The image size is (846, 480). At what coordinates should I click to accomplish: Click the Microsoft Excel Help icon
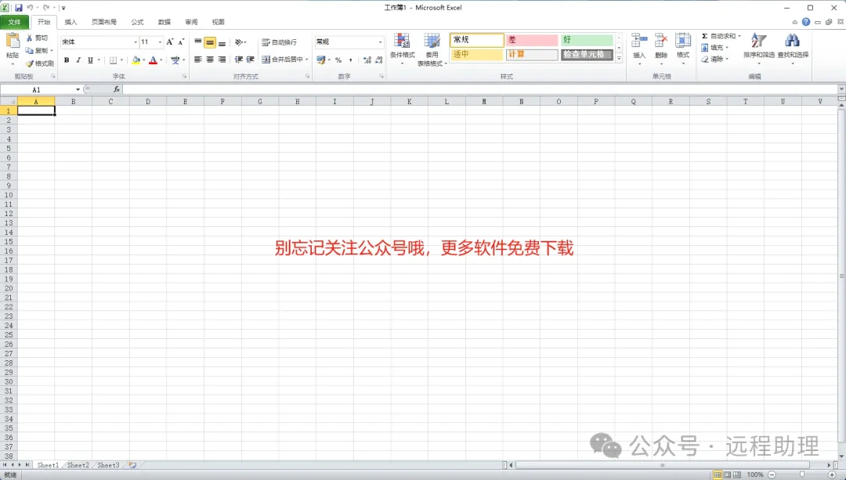[806, 22]
